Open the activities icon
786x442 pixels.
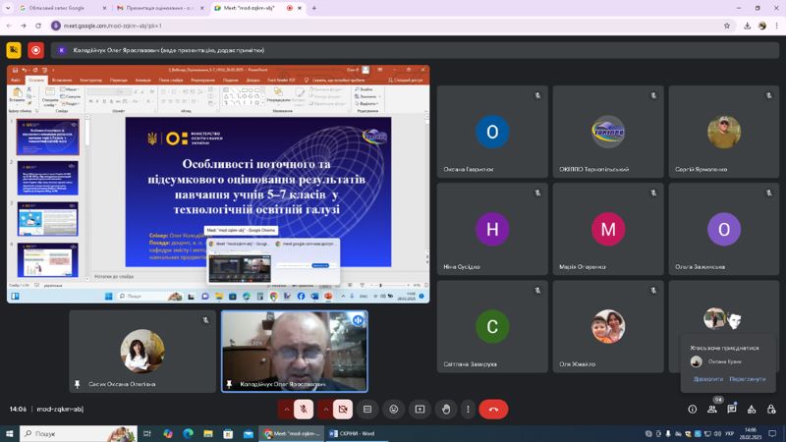tap(752, 409)
